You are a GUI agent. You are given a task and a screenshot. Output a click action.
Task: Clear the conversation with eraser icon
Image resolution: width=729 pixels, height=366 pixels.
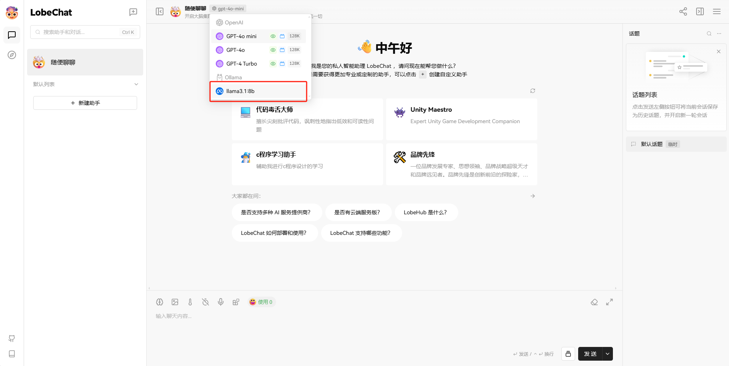coord(594,302)
